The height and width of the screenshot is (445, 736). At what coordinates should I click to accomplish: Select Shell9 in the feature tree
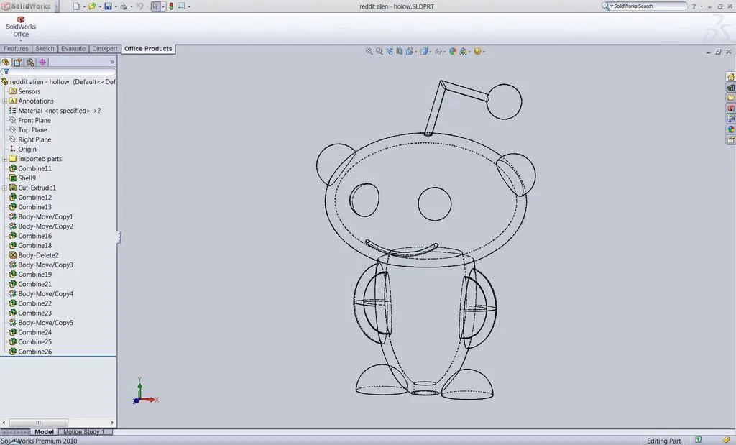(26, 178)
